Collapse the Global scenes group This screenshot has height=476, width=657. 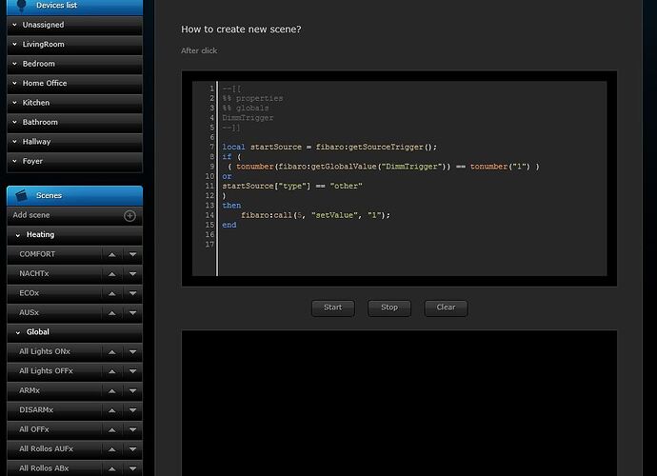[x=18, y=332]
